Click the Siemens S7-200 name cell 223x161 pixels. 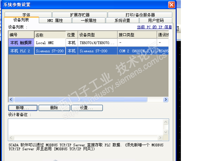click(50, 51)
